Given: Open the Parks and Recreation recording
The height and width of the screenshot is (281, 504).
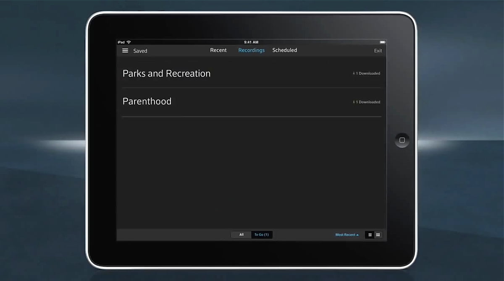Looking at the screenshot, I should click(166, 73).
